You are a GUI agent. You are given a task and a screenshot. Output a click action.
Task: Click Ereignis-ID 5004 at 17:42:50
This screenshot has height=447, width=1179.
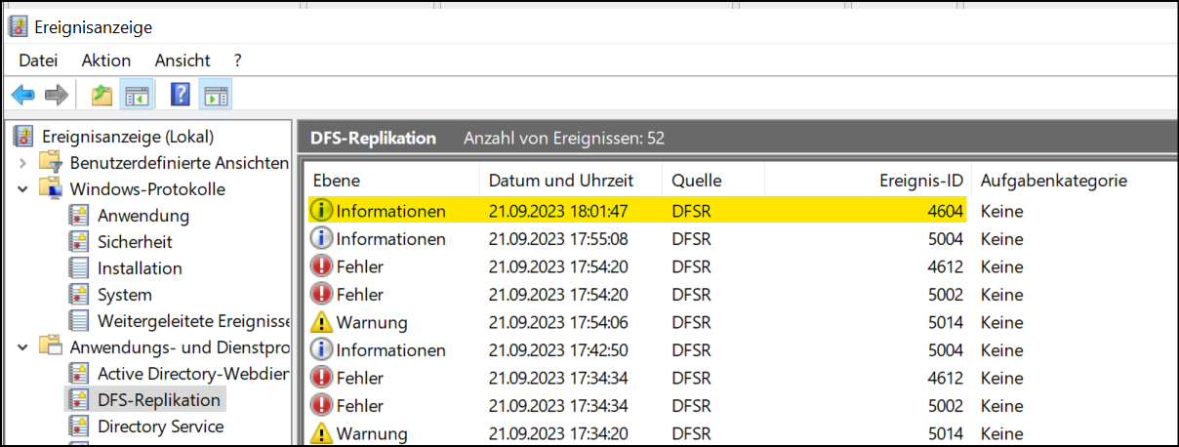point(945,349)
